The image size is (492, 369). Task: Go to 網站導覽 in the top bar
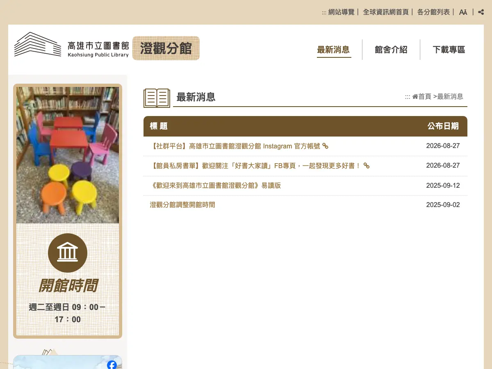point(341,12)
